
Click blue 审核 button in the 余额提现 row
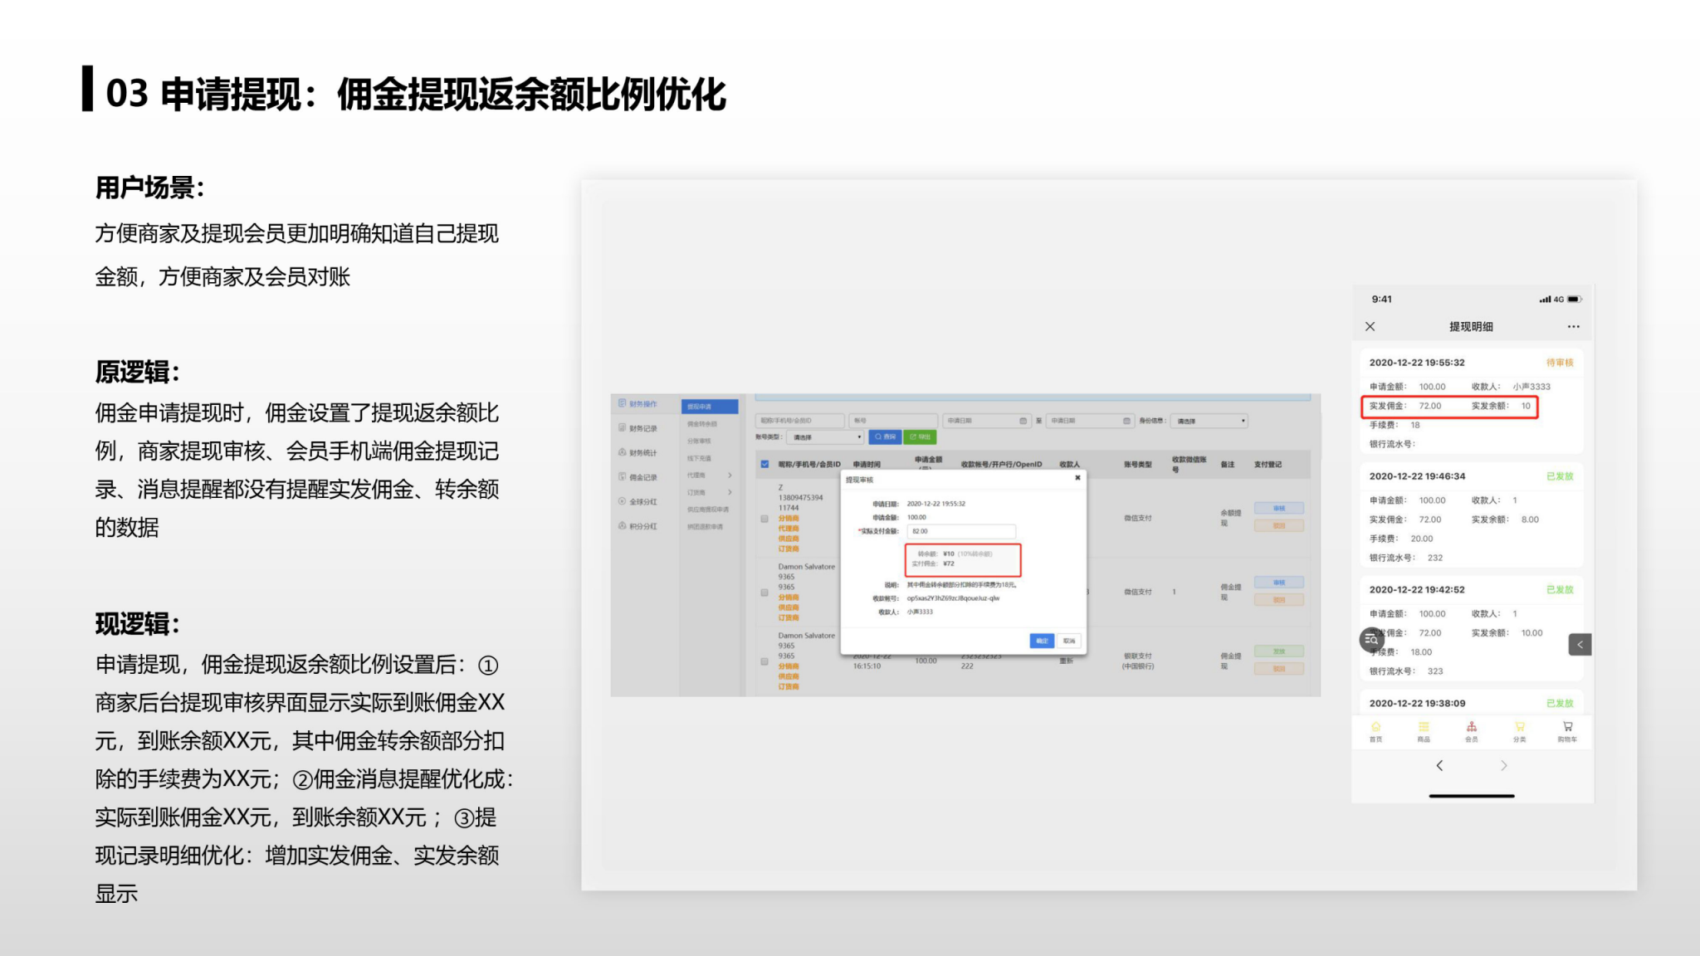pos(1278,508)
